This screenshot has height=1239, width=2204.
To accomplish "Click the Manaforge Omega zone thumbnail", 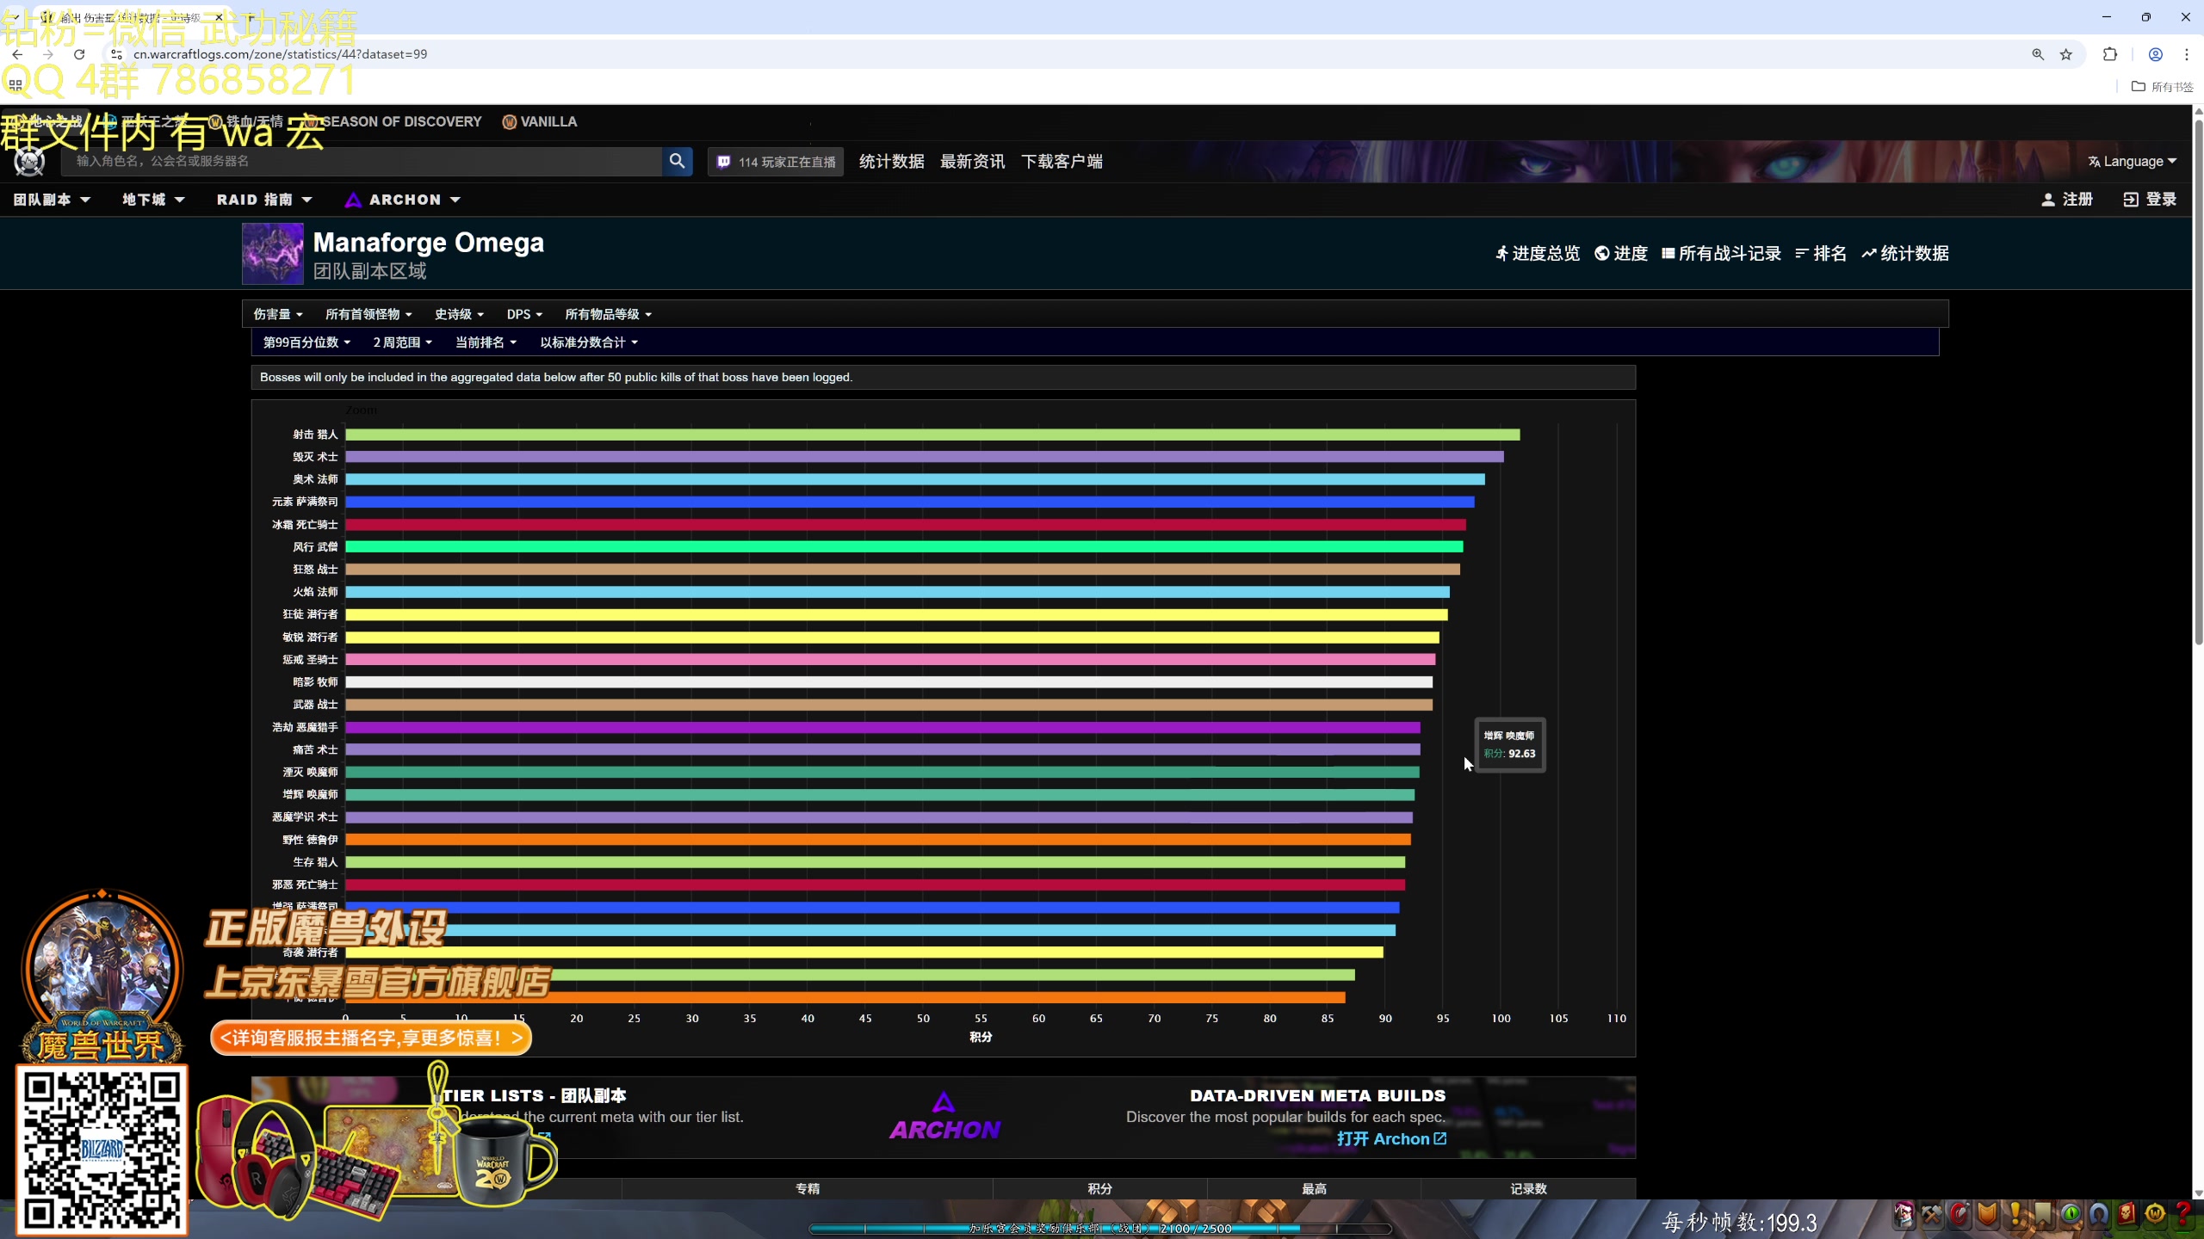I will click(273, 254).
